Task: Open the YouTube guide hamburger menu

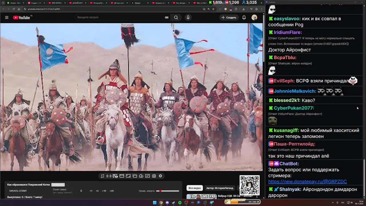Action: (7, 17)
